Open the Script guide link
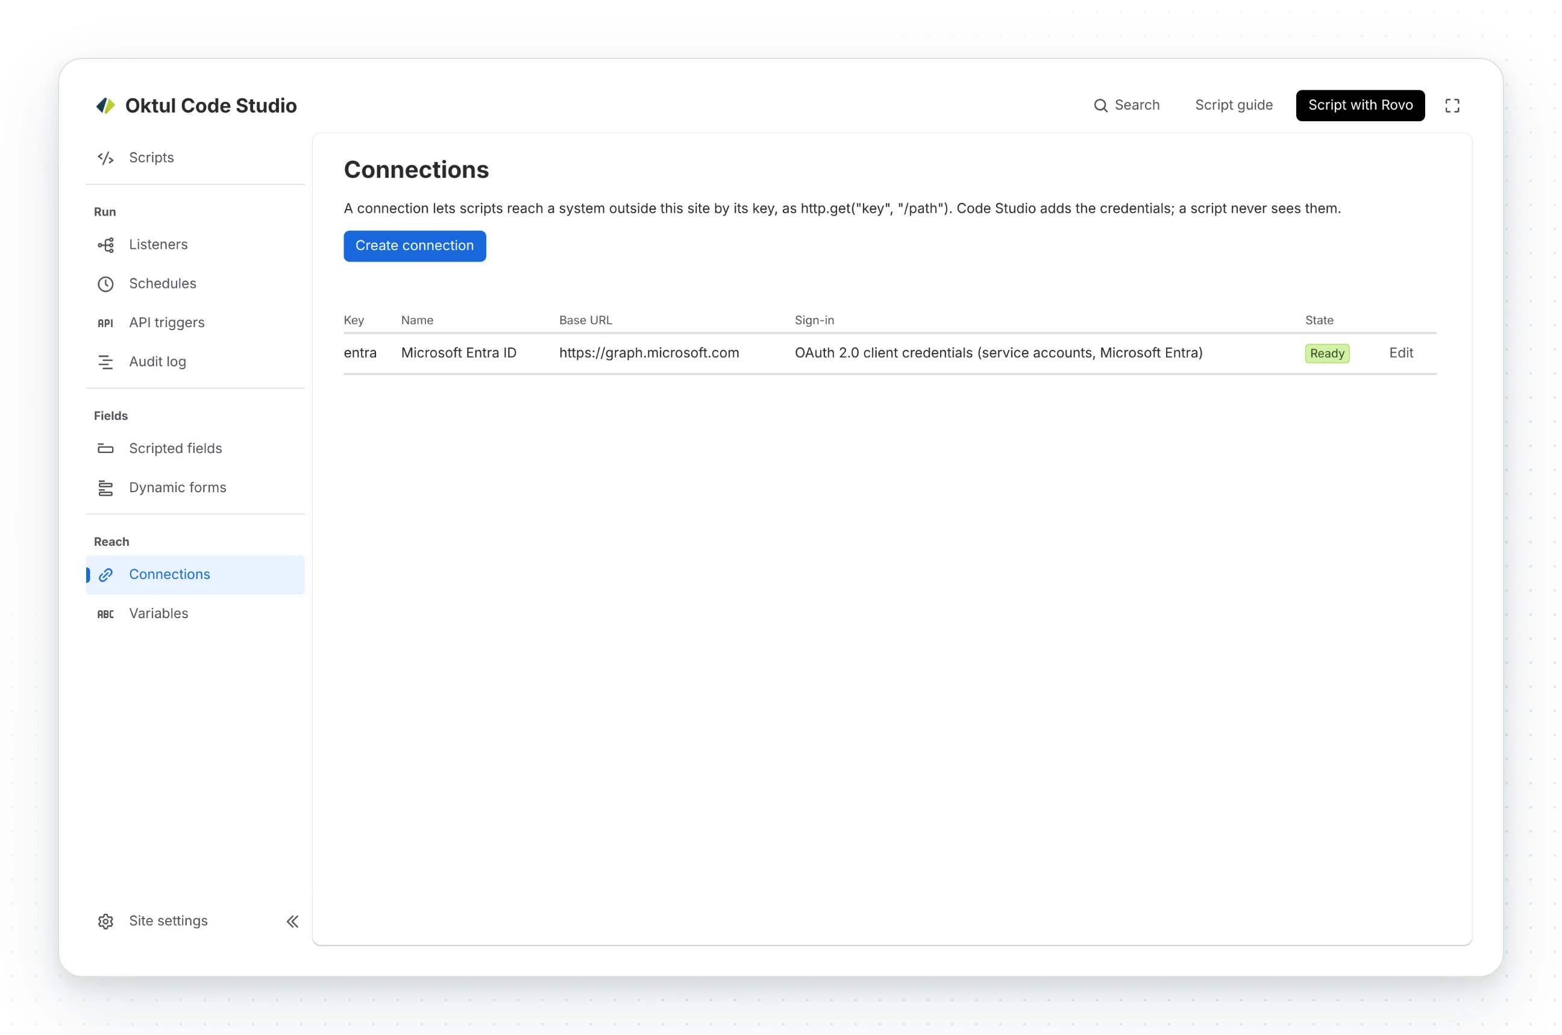The height and width of the screenshot is (1035, 1562). tap(1233, 105)
